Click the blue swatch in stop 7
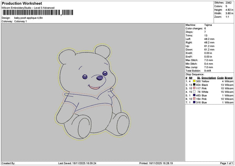Screen dimensions: 235x166 tap(194, 102)
